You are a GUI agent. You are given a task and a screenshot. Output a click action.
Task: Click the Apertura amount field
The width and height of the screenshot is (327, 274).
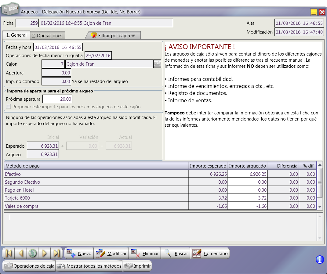[56, 73]
